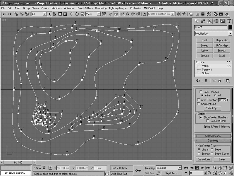The width and height of the screenshot is (234, 176).
Task: Select the Bezier Corner vertex type
Action: (x=212, y=153)
